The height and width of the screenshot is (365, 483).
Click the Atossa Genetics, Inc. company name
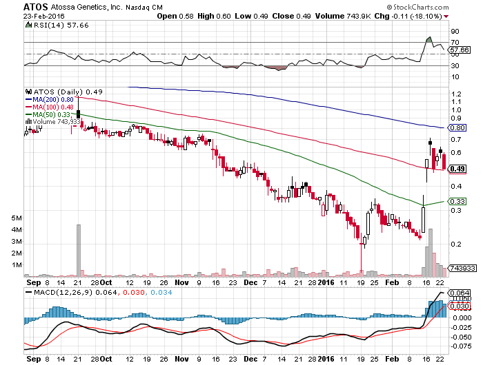tap(86, 7)
